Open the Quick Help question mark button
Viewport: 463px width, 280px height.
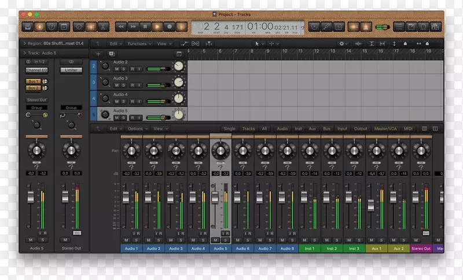(52, 27)
